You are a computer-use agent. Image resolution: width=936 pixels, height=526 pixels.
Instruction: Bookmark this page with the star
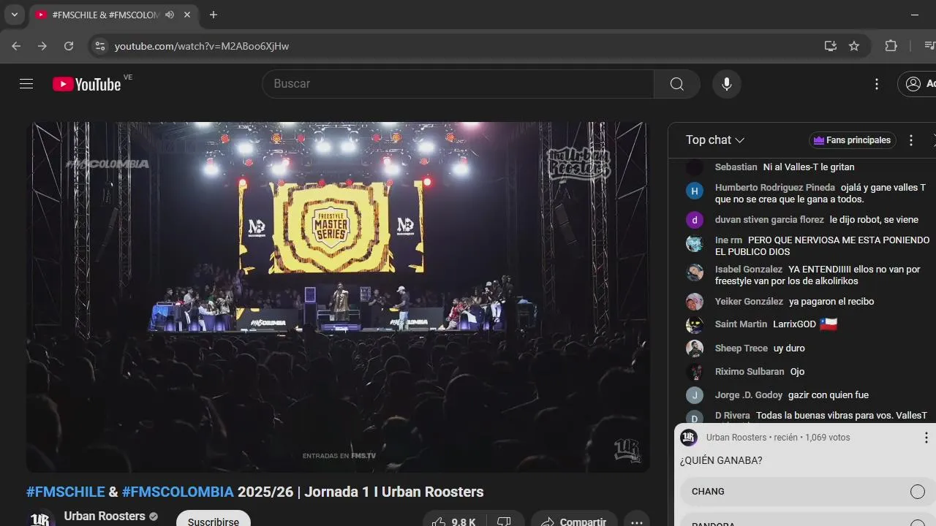point(854,46)
